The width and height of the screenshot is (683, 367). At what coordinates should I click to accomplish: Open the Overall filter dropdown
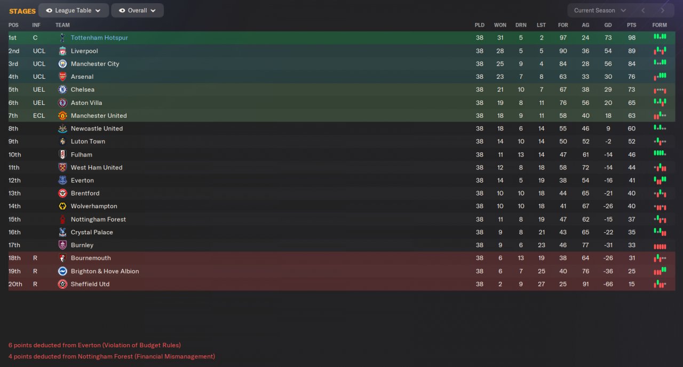(x=138, y=11)
